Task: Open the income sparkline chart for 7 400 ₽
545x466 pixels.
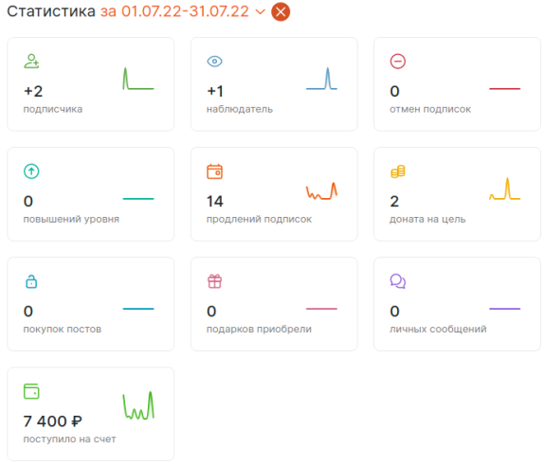Action: (138, 405)
